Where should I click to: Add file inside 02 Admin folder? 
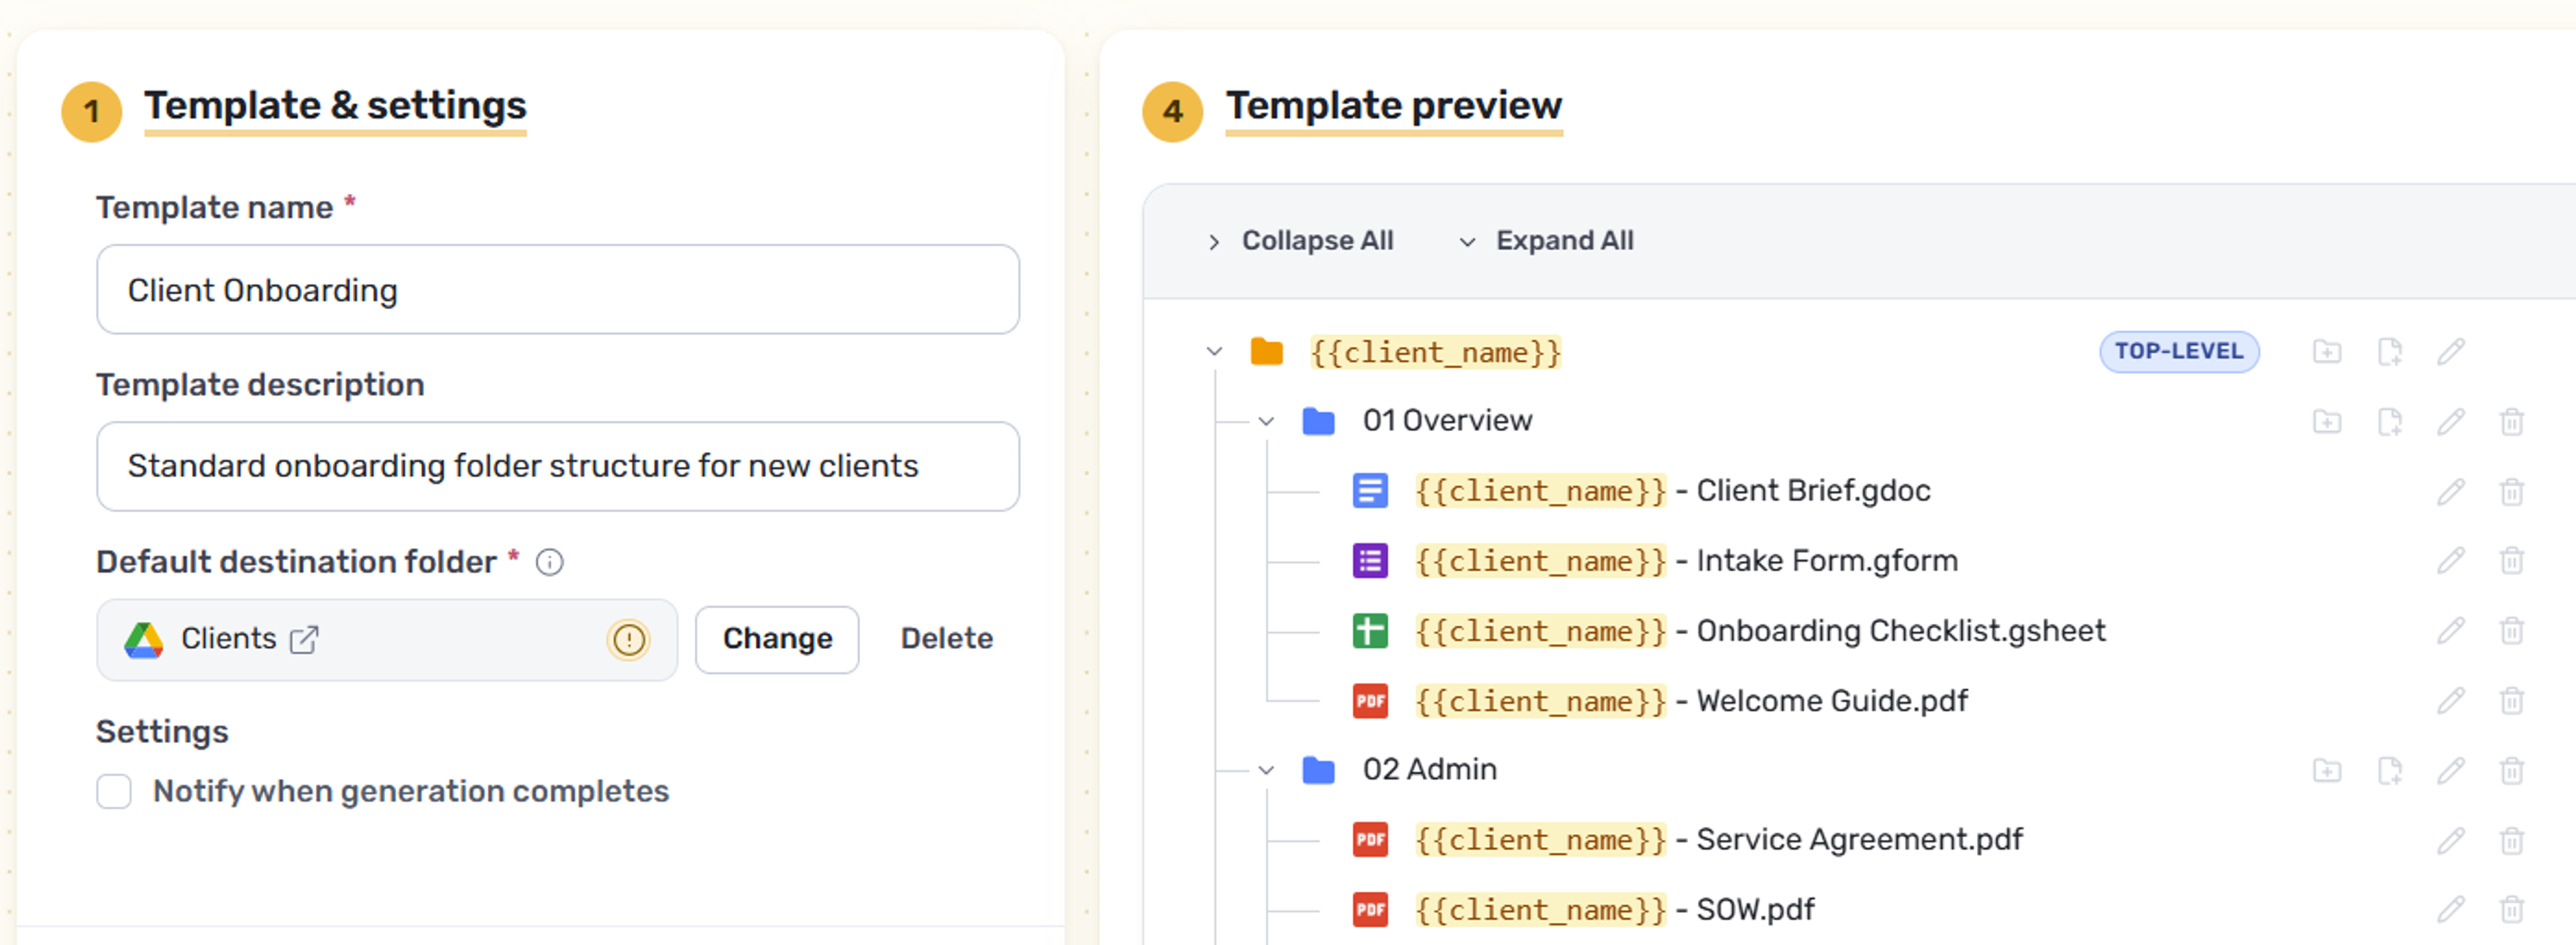(x=2389, y=770)
